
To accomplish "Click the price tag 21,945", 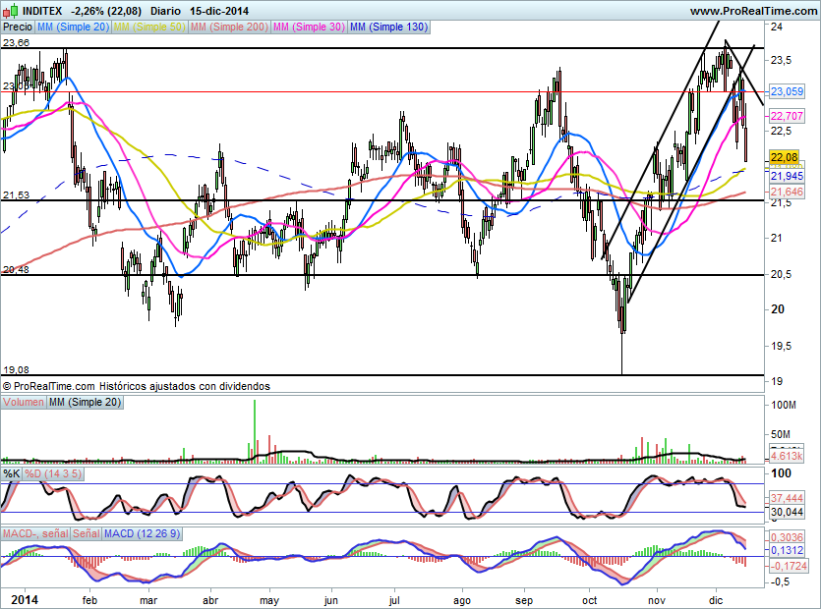I will 787,176.
